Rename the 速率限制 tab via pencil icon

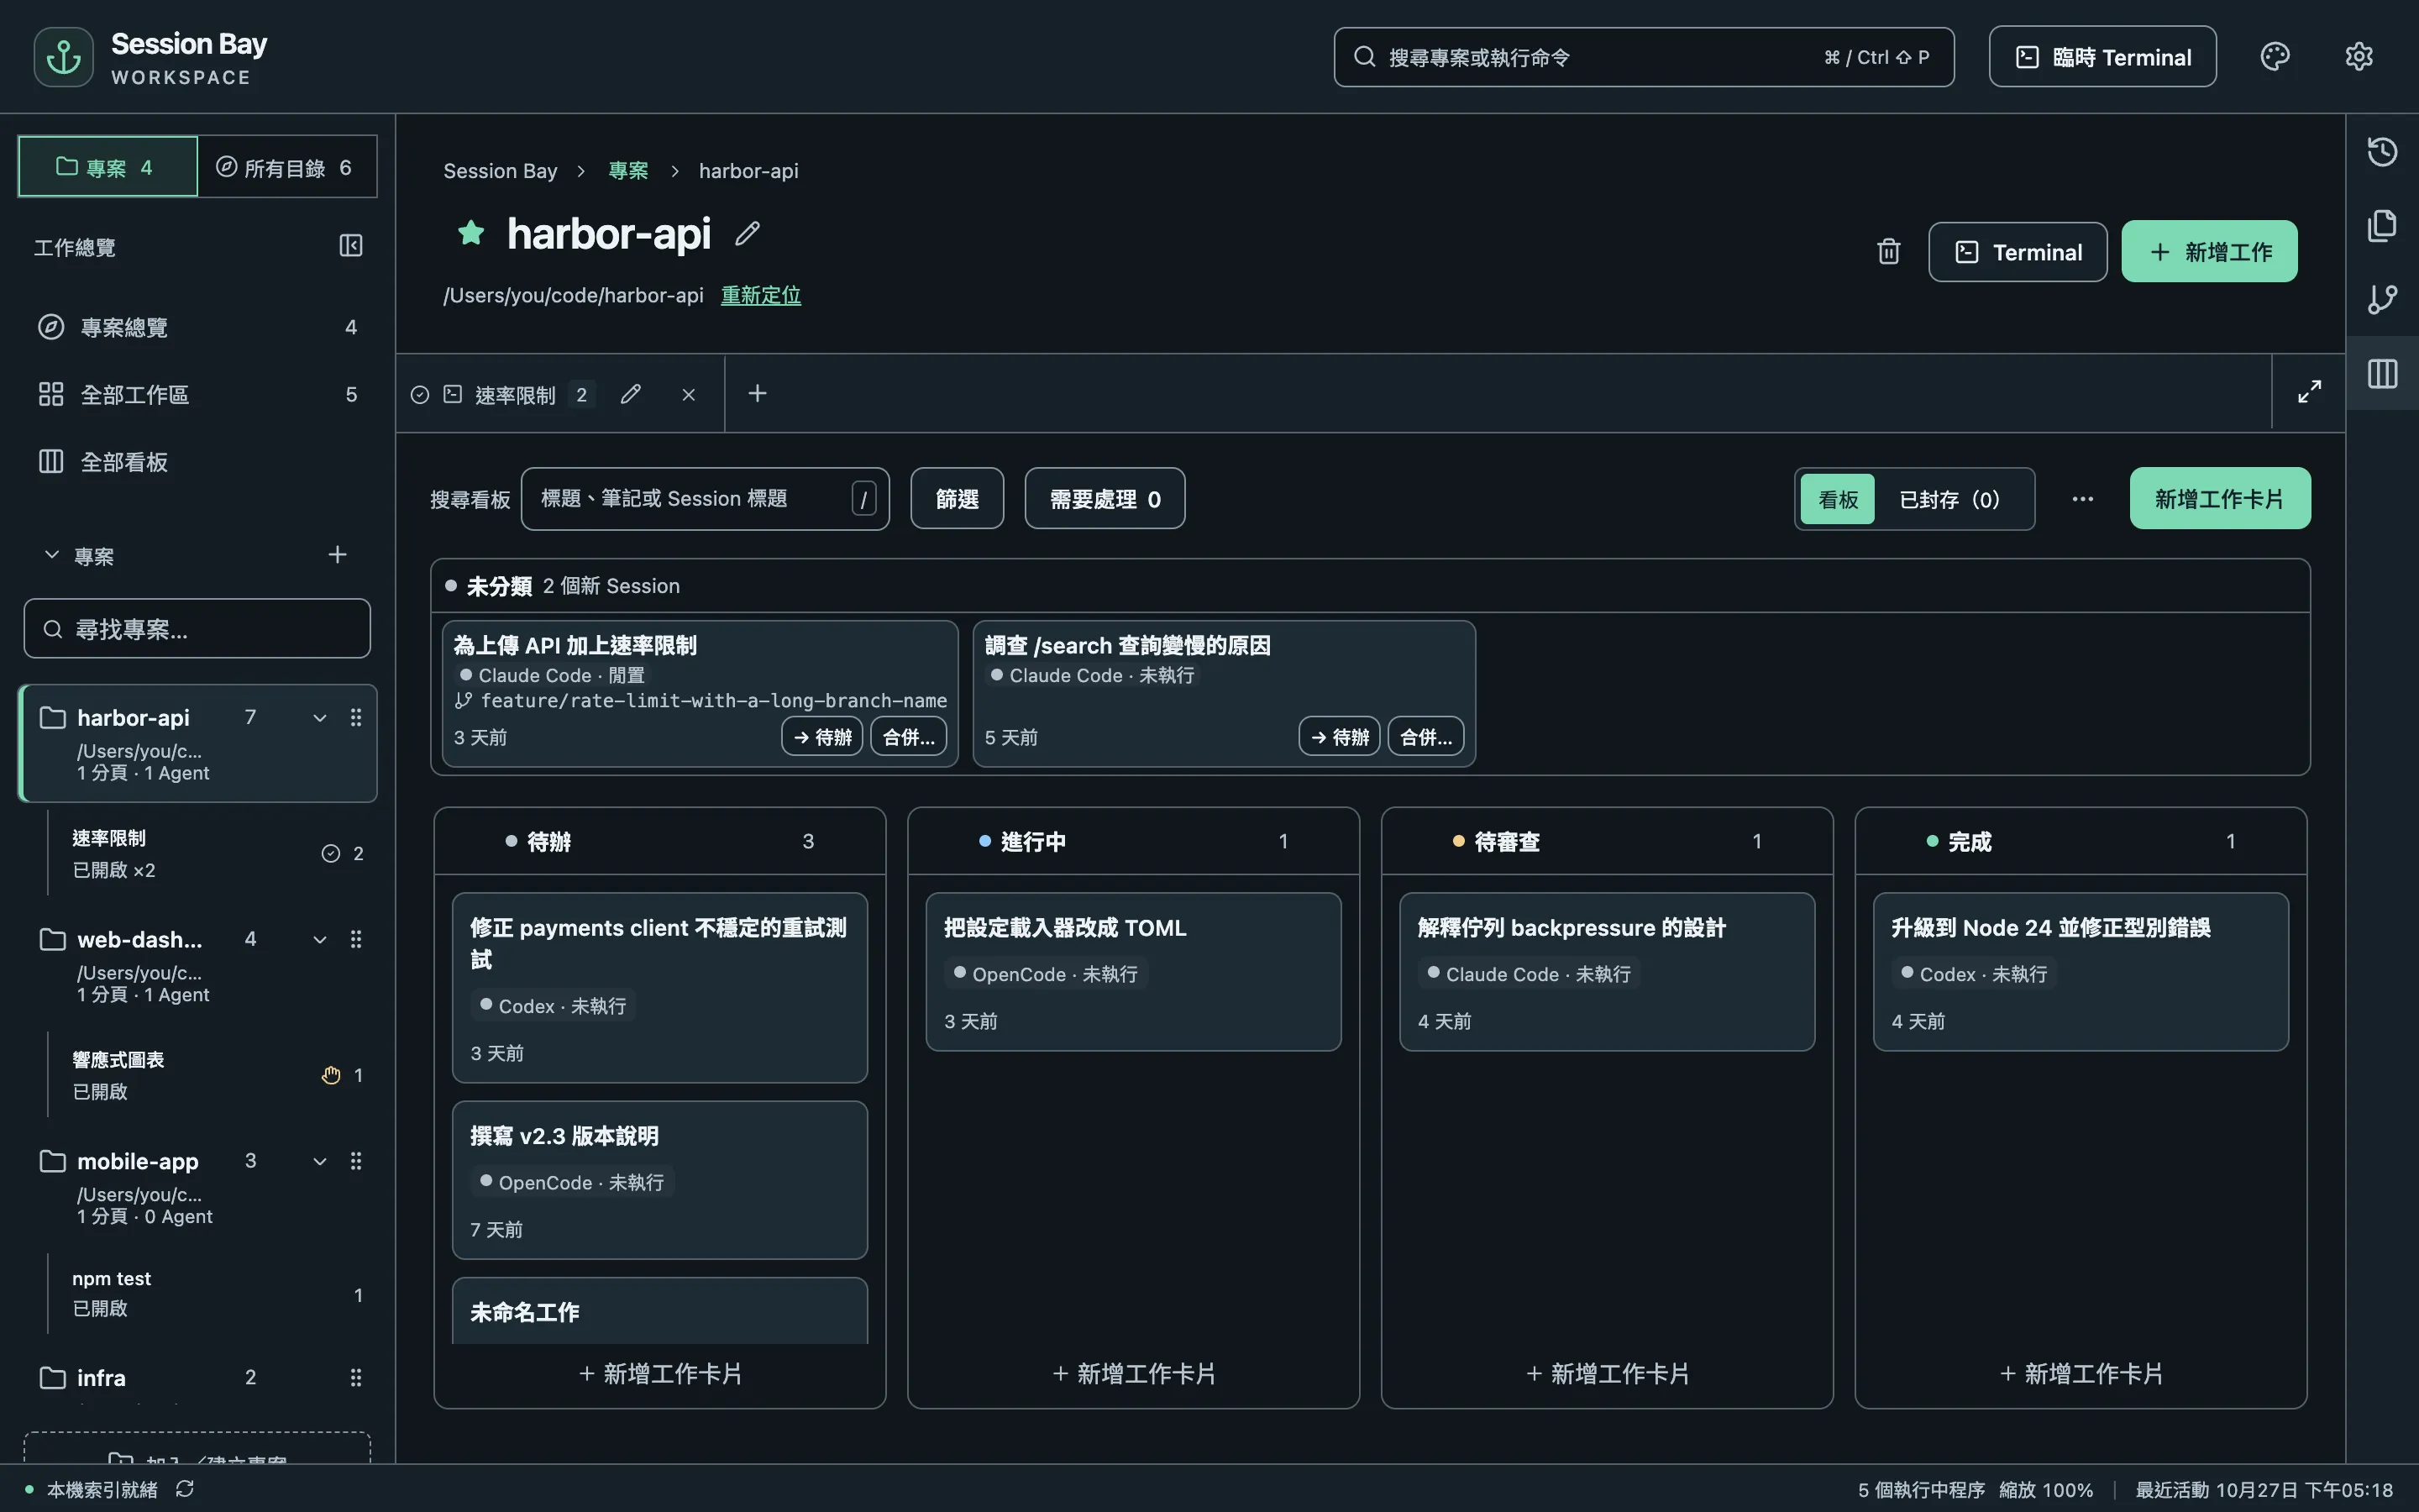pos(630,394)
